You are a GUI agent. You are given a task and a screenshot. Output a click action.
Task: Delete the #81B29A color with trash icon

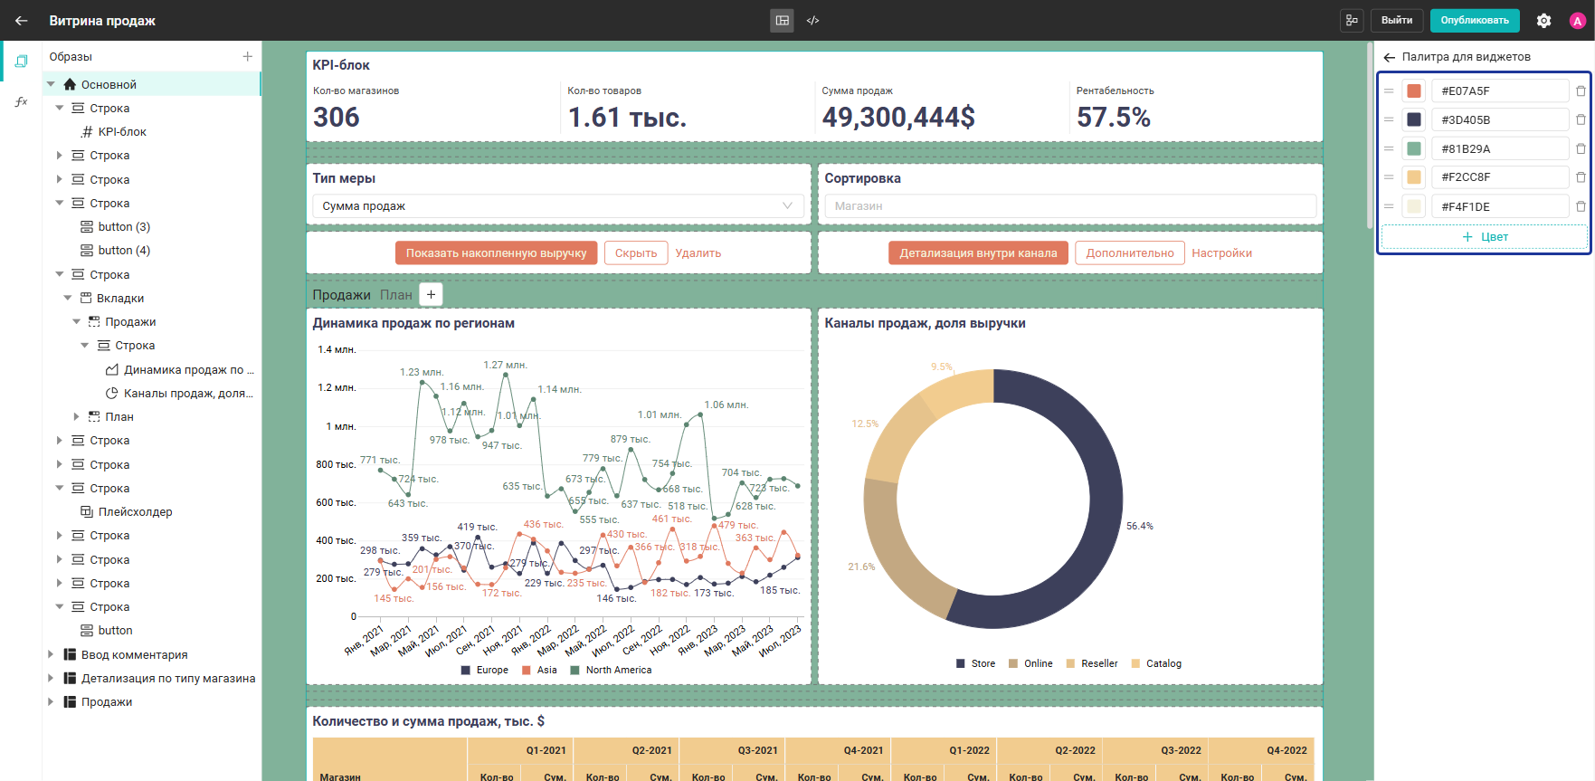point(1581,148)
